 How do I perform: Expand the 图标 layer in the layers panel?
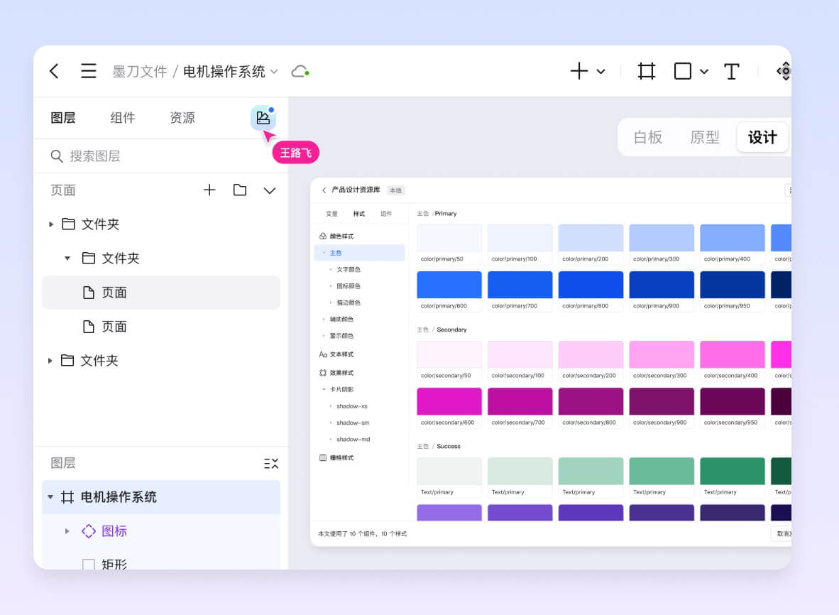pos(67,530)
